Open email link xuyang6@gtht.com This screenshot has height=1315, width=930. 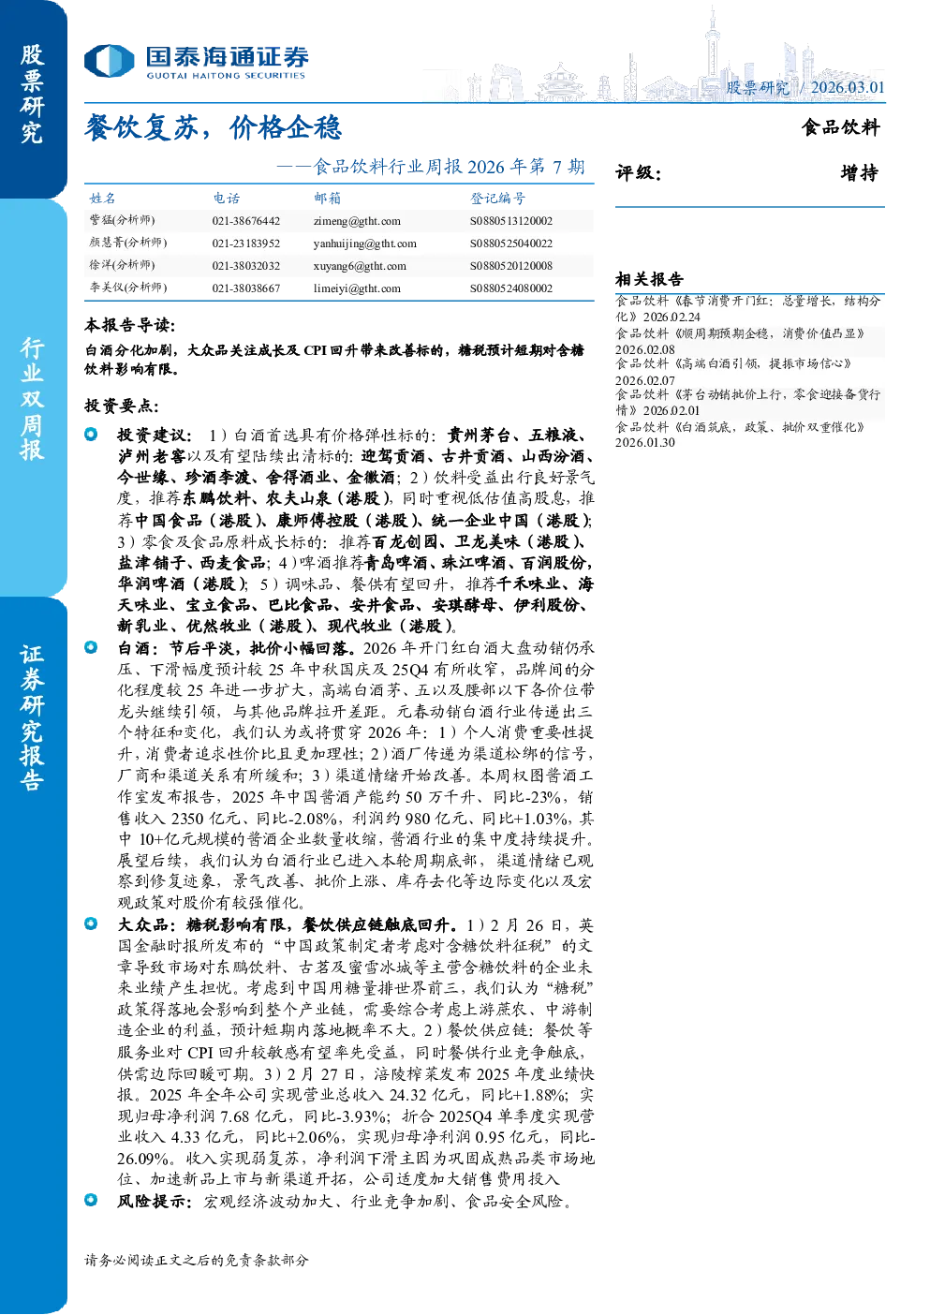[x=360, y=266]
